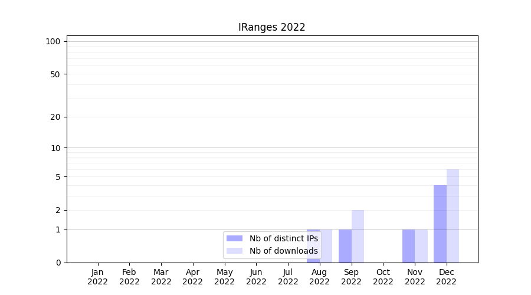Click the '100' y-axis tick label
The width and height of the screenshot is (531, 295).
(53, 41)
